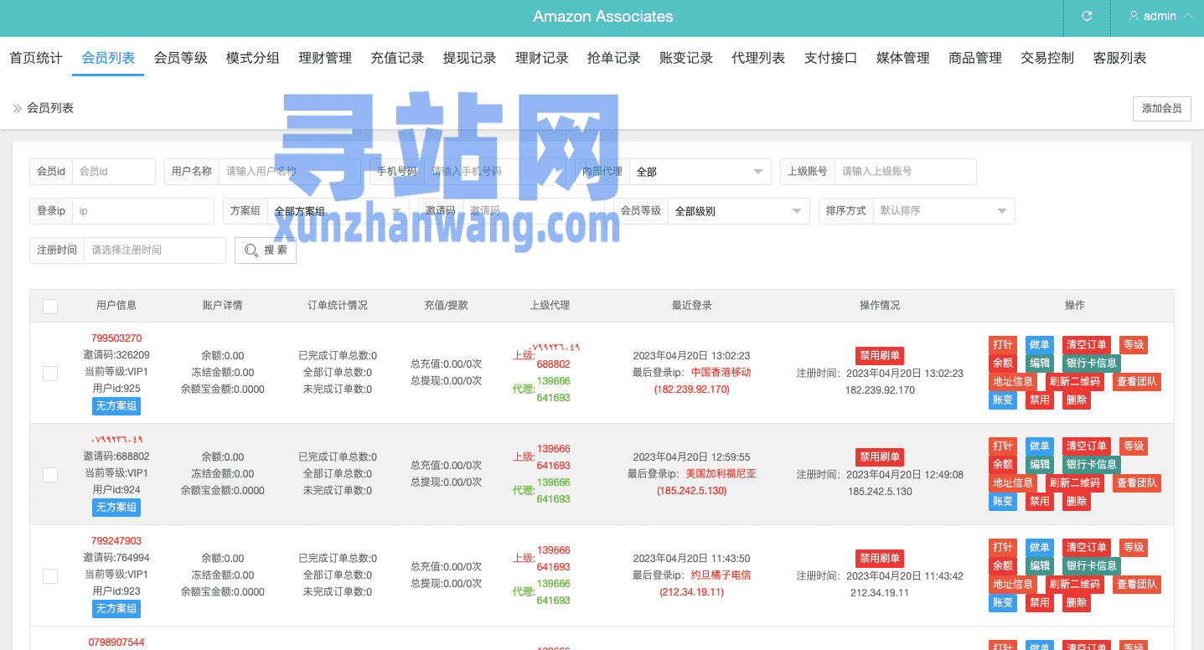The height and width of the screenshot is (650, 1204).
Task: Tick the checkbox for user id 924
Action: tap(50, 475)
